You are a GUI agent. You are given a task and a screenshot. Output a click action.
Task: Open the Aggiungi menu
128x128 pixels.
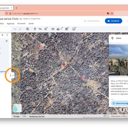click(x=11, y=23)
